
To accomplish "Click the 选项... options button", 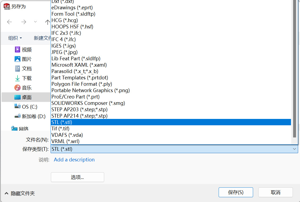I will click(77, 177).
